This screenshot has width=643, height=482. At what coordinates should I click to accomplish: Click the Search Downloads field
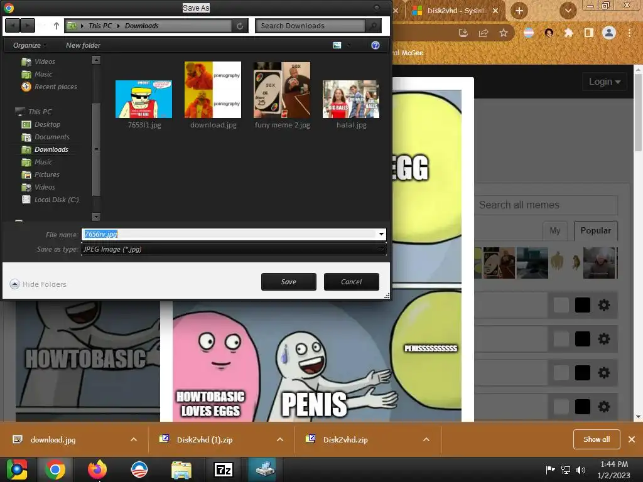pyautogui.click(x=310, y=26)
